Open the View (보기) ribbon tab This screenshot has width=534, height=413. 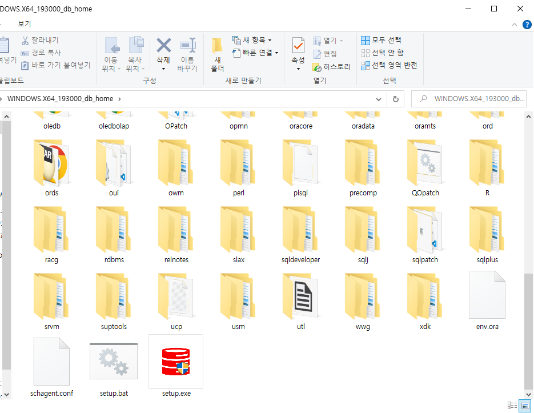click(x=25, y=24)
